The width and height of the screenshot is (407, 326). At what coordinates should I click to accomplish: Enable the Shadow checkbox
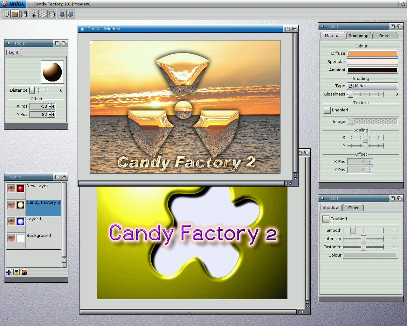[x=326, y=219]
